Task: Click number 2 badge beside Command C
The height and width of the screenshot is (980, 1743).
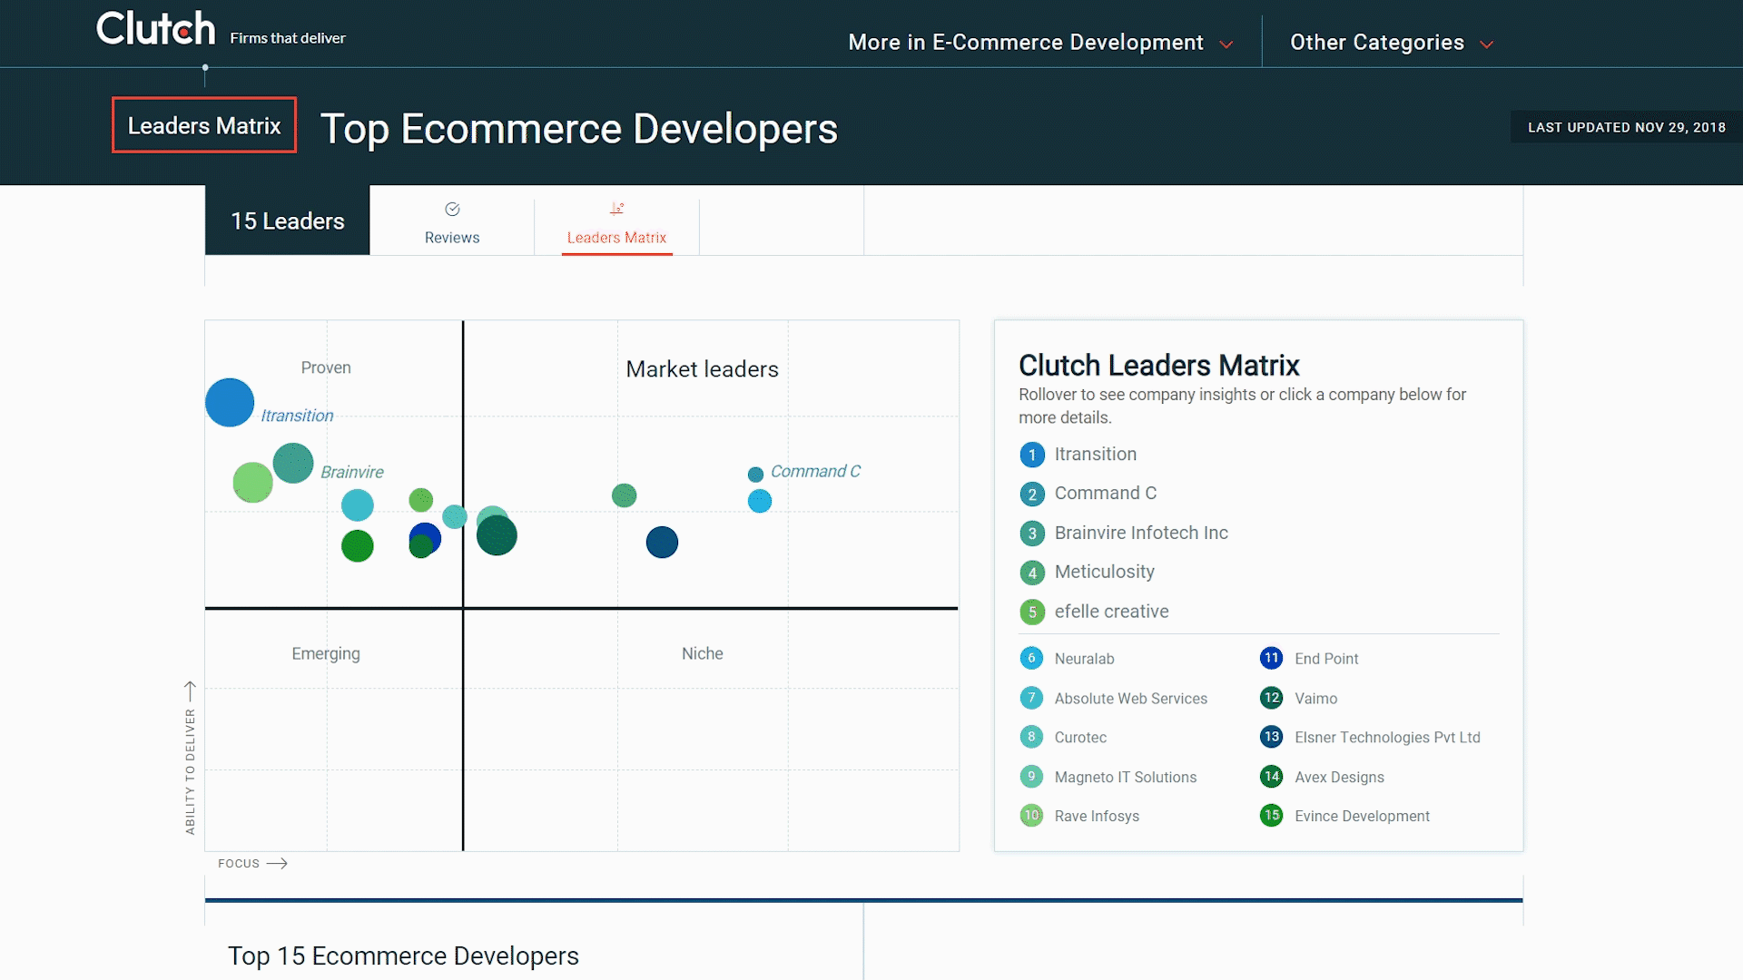Action: (1031, 495)
